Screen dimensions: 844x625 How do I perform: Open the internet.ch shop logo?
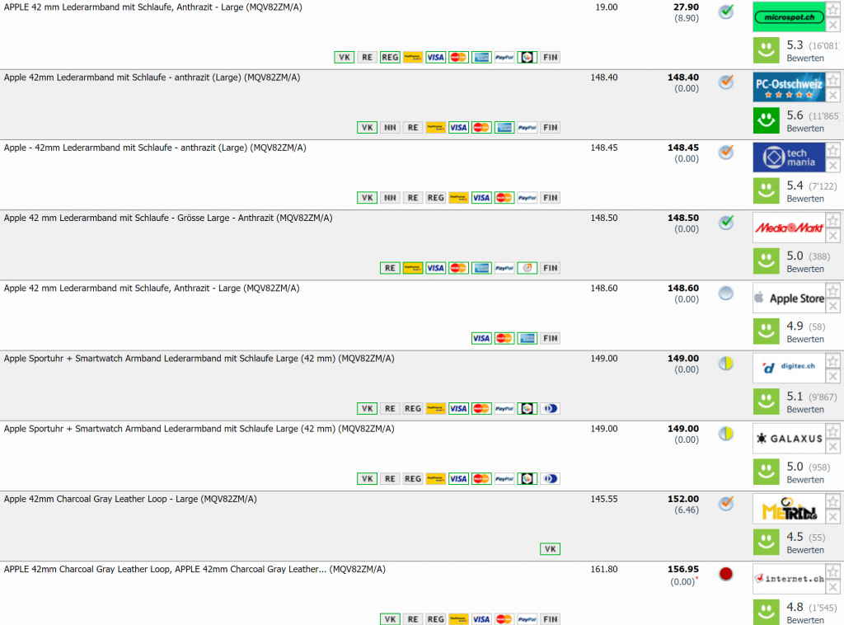tap(789, 579)
